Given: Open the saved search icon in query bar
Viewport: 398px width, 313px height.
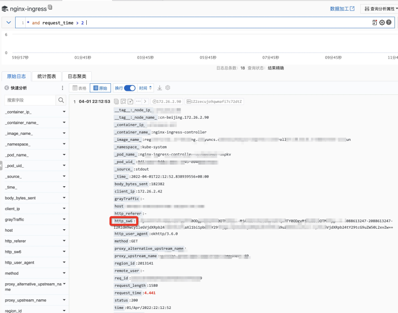Looking at the screenshot, I should click(x=375, y=23).
